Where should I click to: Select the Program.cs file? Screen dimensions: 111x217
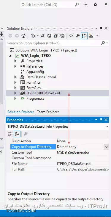click(x=35, y=99)
